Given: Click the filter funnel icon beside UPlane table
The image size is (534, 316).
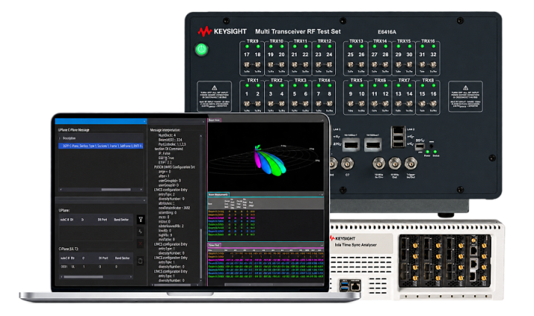Looking at the screenshot, I should pyautogui.click(x=141, y=220).
